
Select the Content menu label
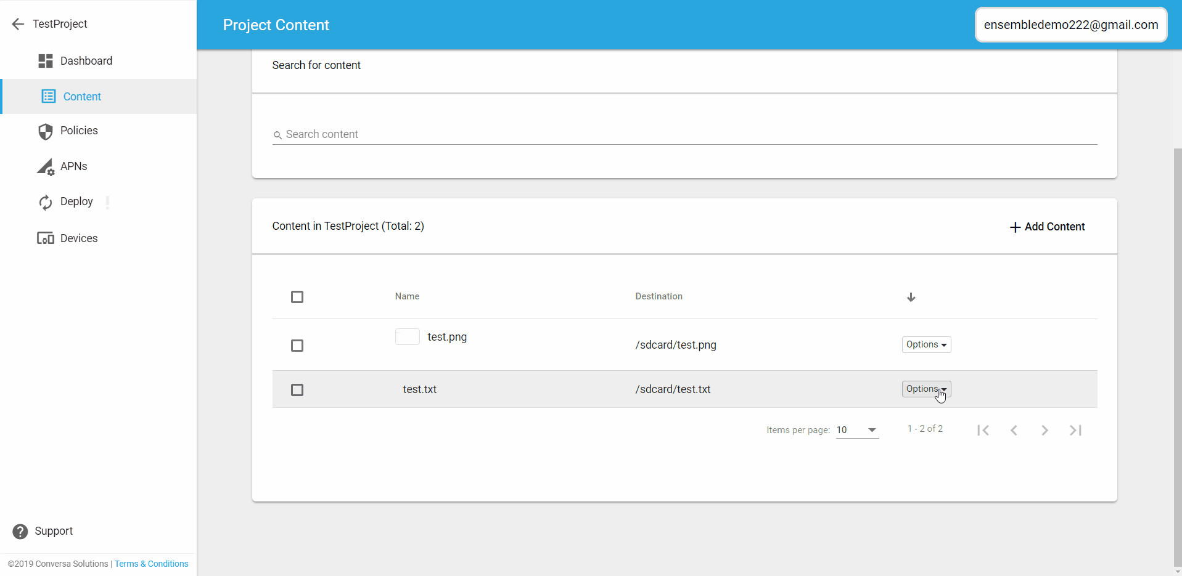(82, 97)
